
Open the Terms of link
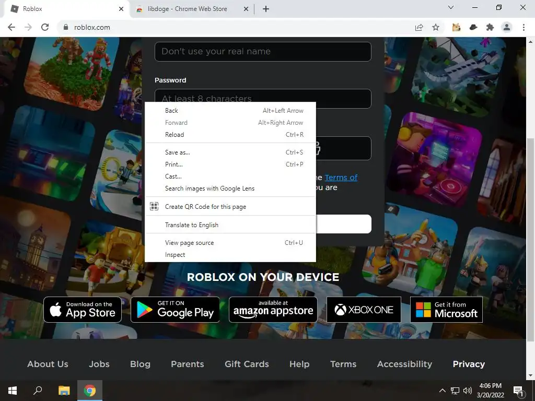(341, 178)
